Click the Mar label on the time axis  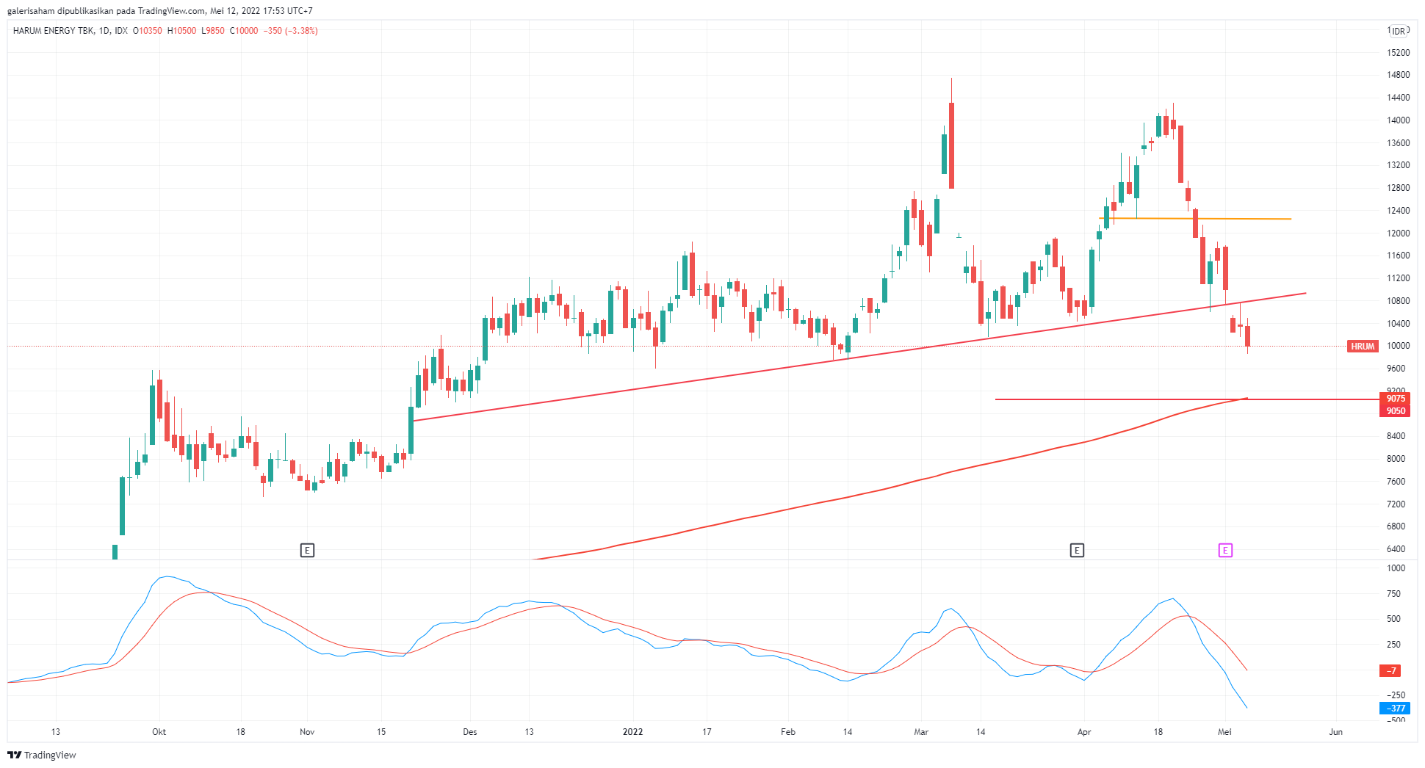(921, 732)
